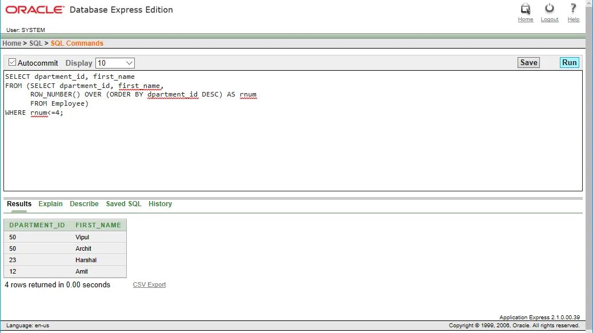Image resolution: width=593 pixels, height=333 pixels.
Task: Click the '12' department cell
Action: click(13, 271)
